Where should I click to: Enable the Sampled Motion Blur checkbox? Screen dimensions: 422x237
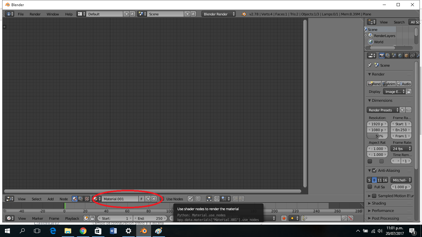coord(374,196)
